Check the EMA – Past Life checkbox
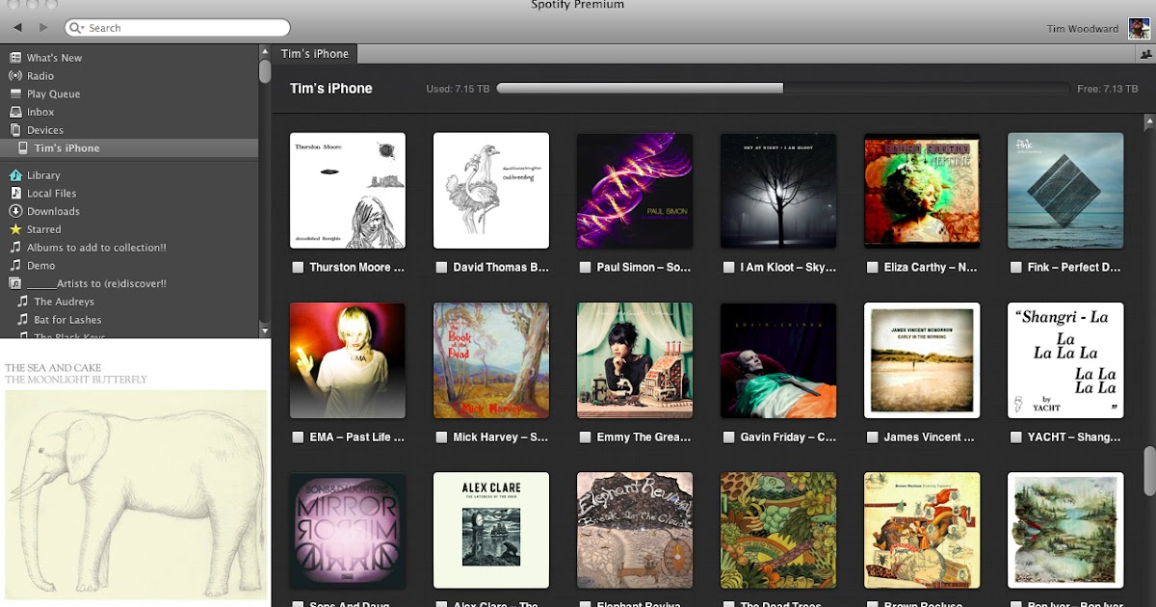 click(x=298, y=437)
